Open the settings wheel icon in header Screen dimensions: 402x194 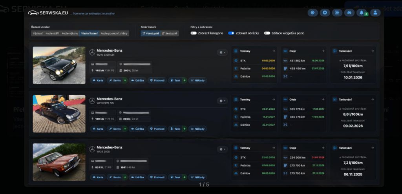coord(312,13)
